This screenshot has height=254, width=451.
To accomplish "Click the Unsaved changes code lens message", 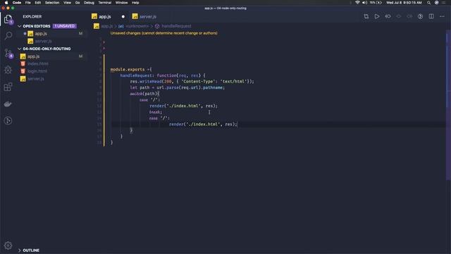I will (x=164, y=33).
